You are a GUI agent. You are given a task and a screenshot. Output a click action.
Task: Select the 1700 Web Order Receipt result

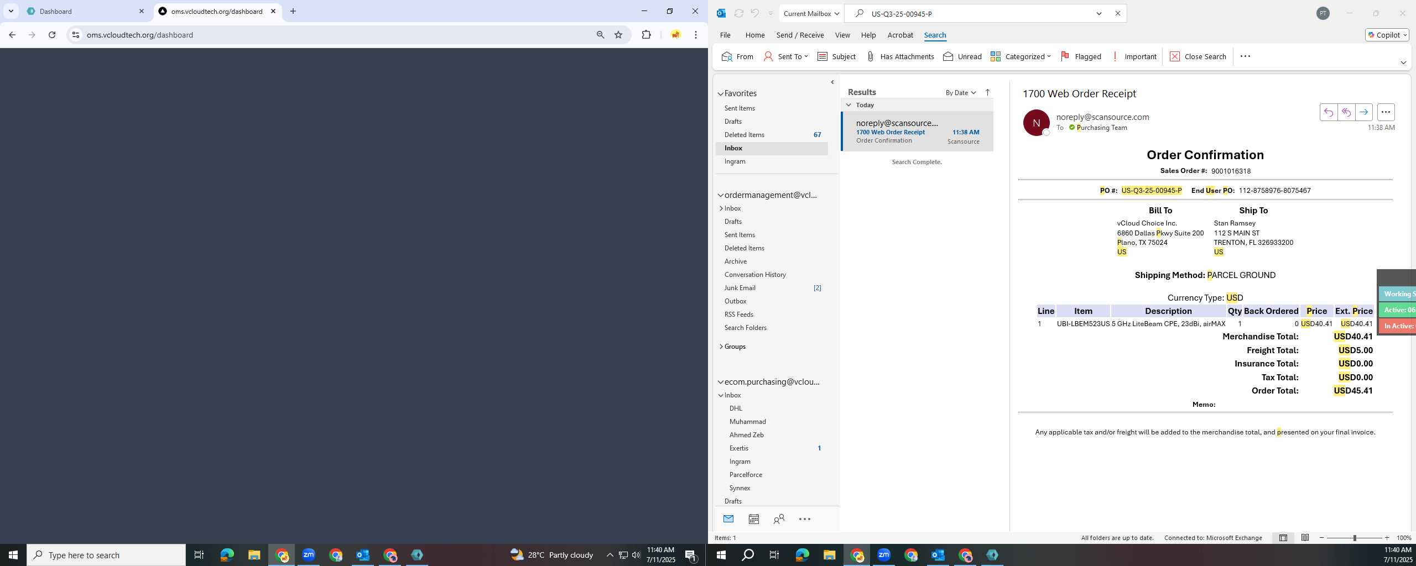[917, 132]
